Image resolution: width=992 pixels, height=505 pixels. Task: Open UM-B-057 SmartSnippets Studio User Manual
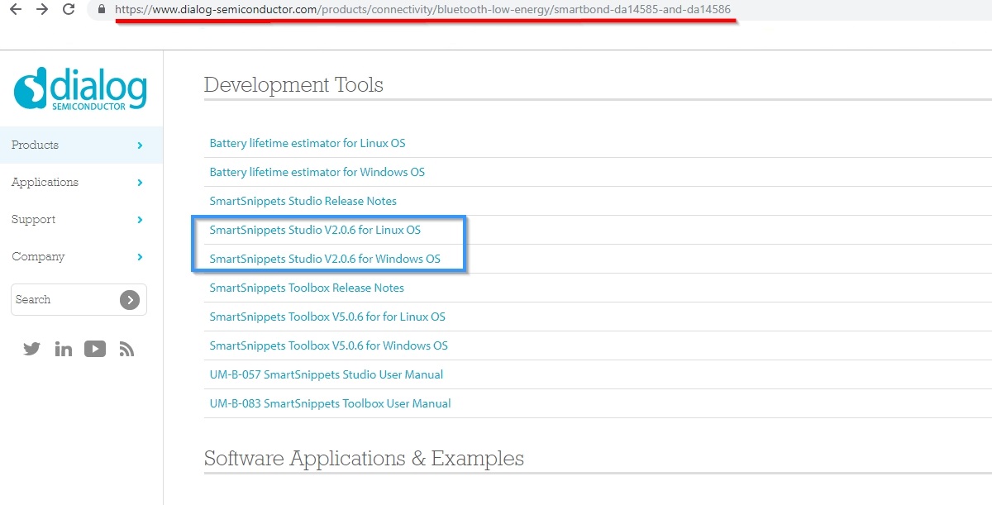tap(327, 374)
